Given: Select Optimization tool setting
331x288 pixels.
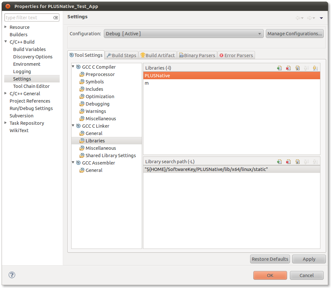Looking at the screenshot, I should coord(100,97).
